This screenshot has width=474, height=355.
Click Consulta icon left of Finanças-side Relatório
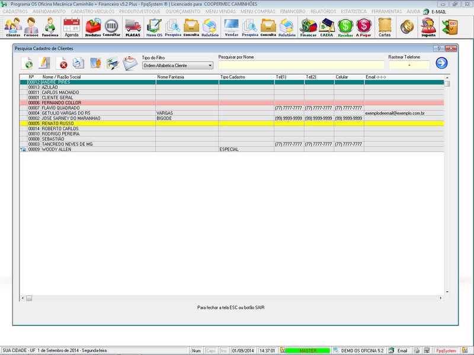[268, 27]
